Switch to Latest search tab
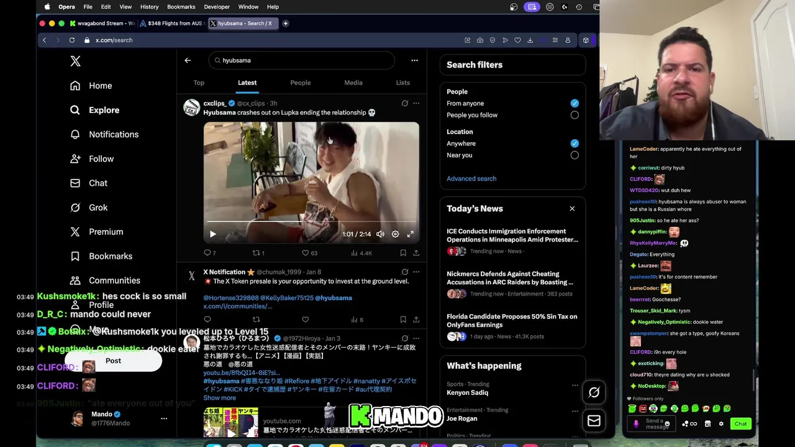 click(247, 83)
